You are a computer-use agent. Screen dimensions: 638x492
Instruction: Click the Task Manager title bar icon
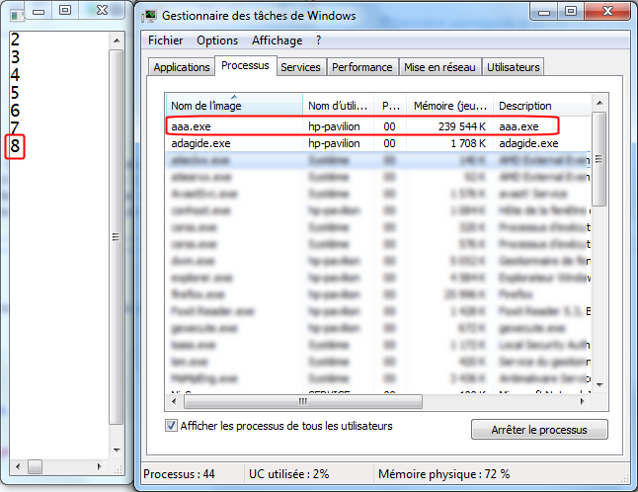click(x=152, y=15)
